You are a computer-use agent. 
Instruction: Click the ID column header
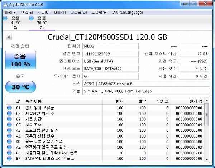pos(18,101)
